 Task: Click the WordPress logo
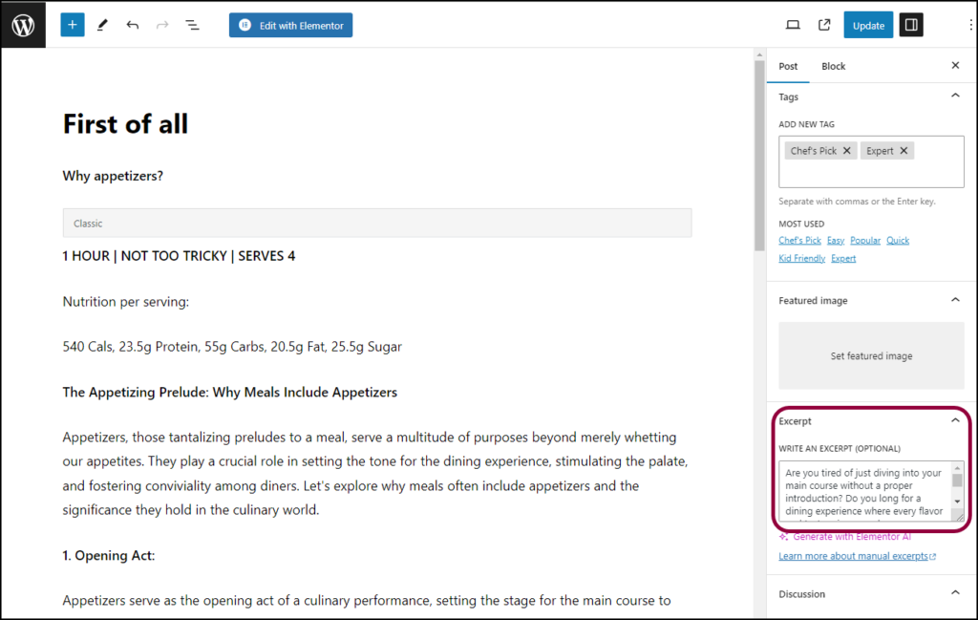[x=22, y=24]
